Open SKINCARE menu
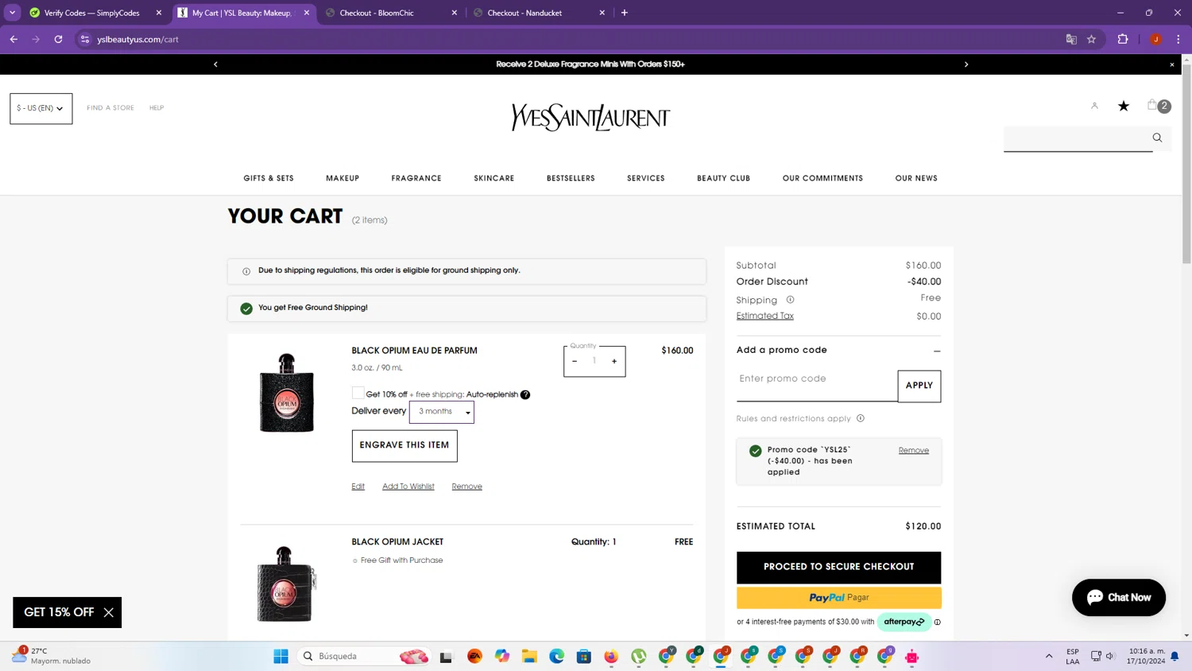 click(x=494, y=178)
